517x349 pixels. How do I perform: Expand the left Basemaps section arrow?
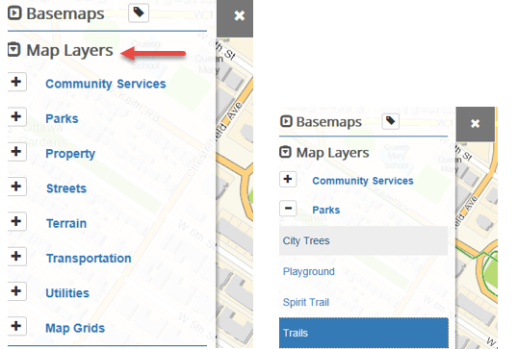click(x=14, y=13)
